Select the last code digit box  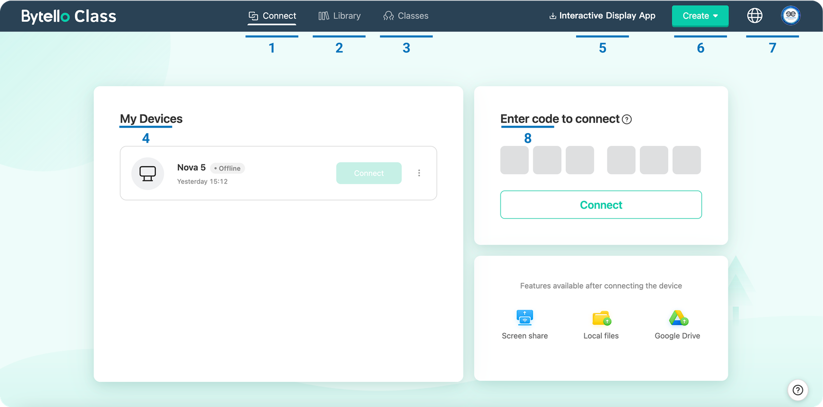pyautogui.click(x=686, y=160)
